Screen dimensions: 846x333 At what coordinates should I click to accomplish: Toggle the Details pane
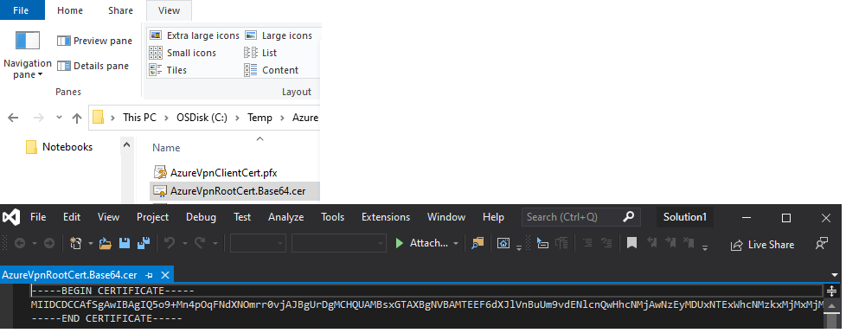pyautogui.click(x=93, y=66)
